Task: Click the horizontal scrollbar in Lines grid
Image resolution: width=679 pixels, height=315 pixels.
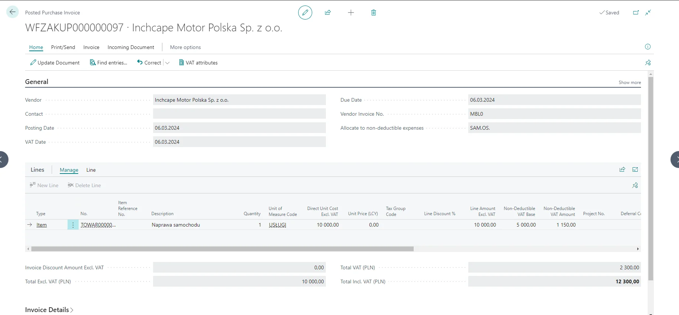Action: pyautogui.click(x=222, y=249)
